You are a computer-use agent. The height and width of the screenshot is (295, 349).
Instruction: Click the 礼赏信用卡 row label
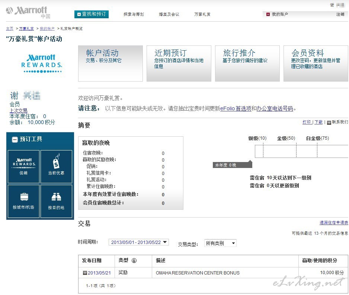(x=99, y=173)
